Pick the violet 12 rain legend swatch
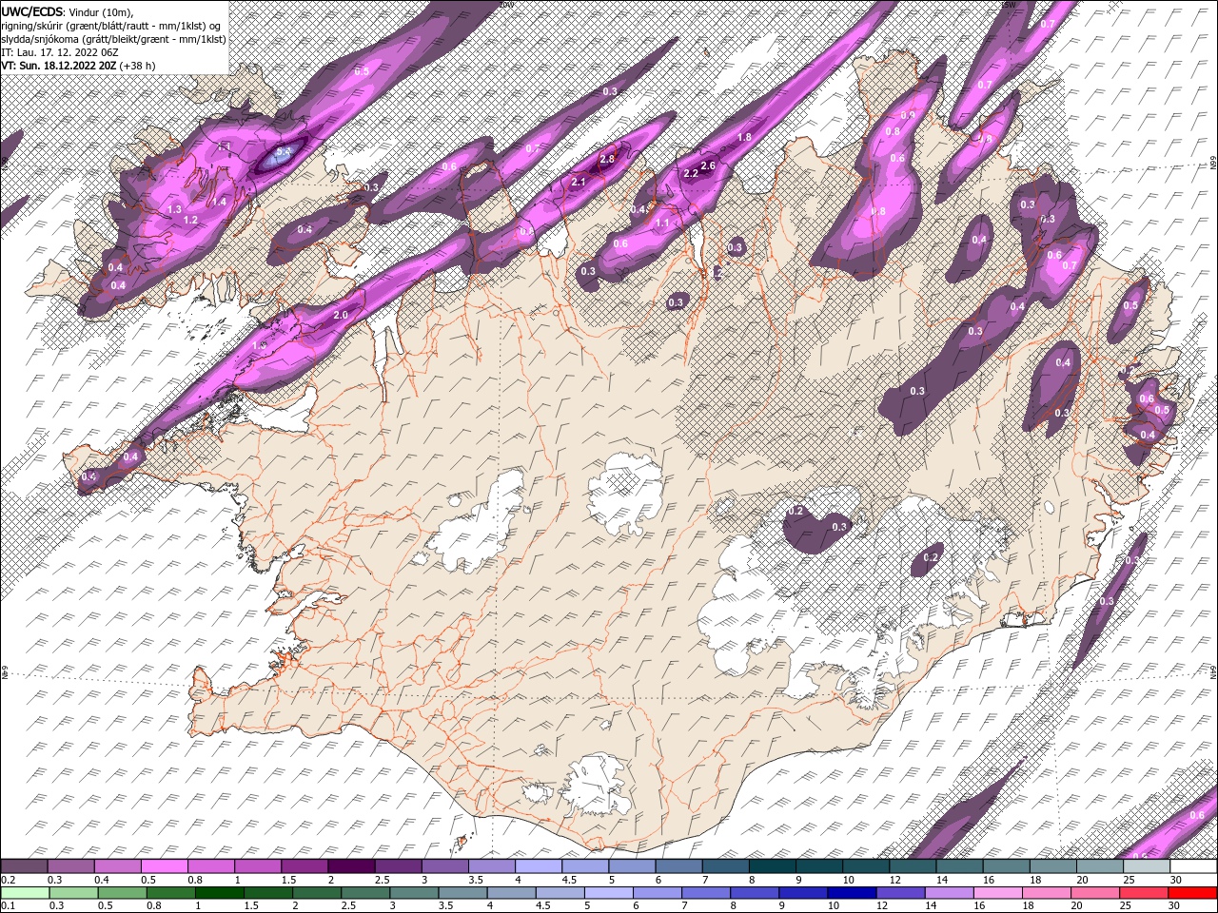This screenshot has height=913, width=1218. pos(900,893)
